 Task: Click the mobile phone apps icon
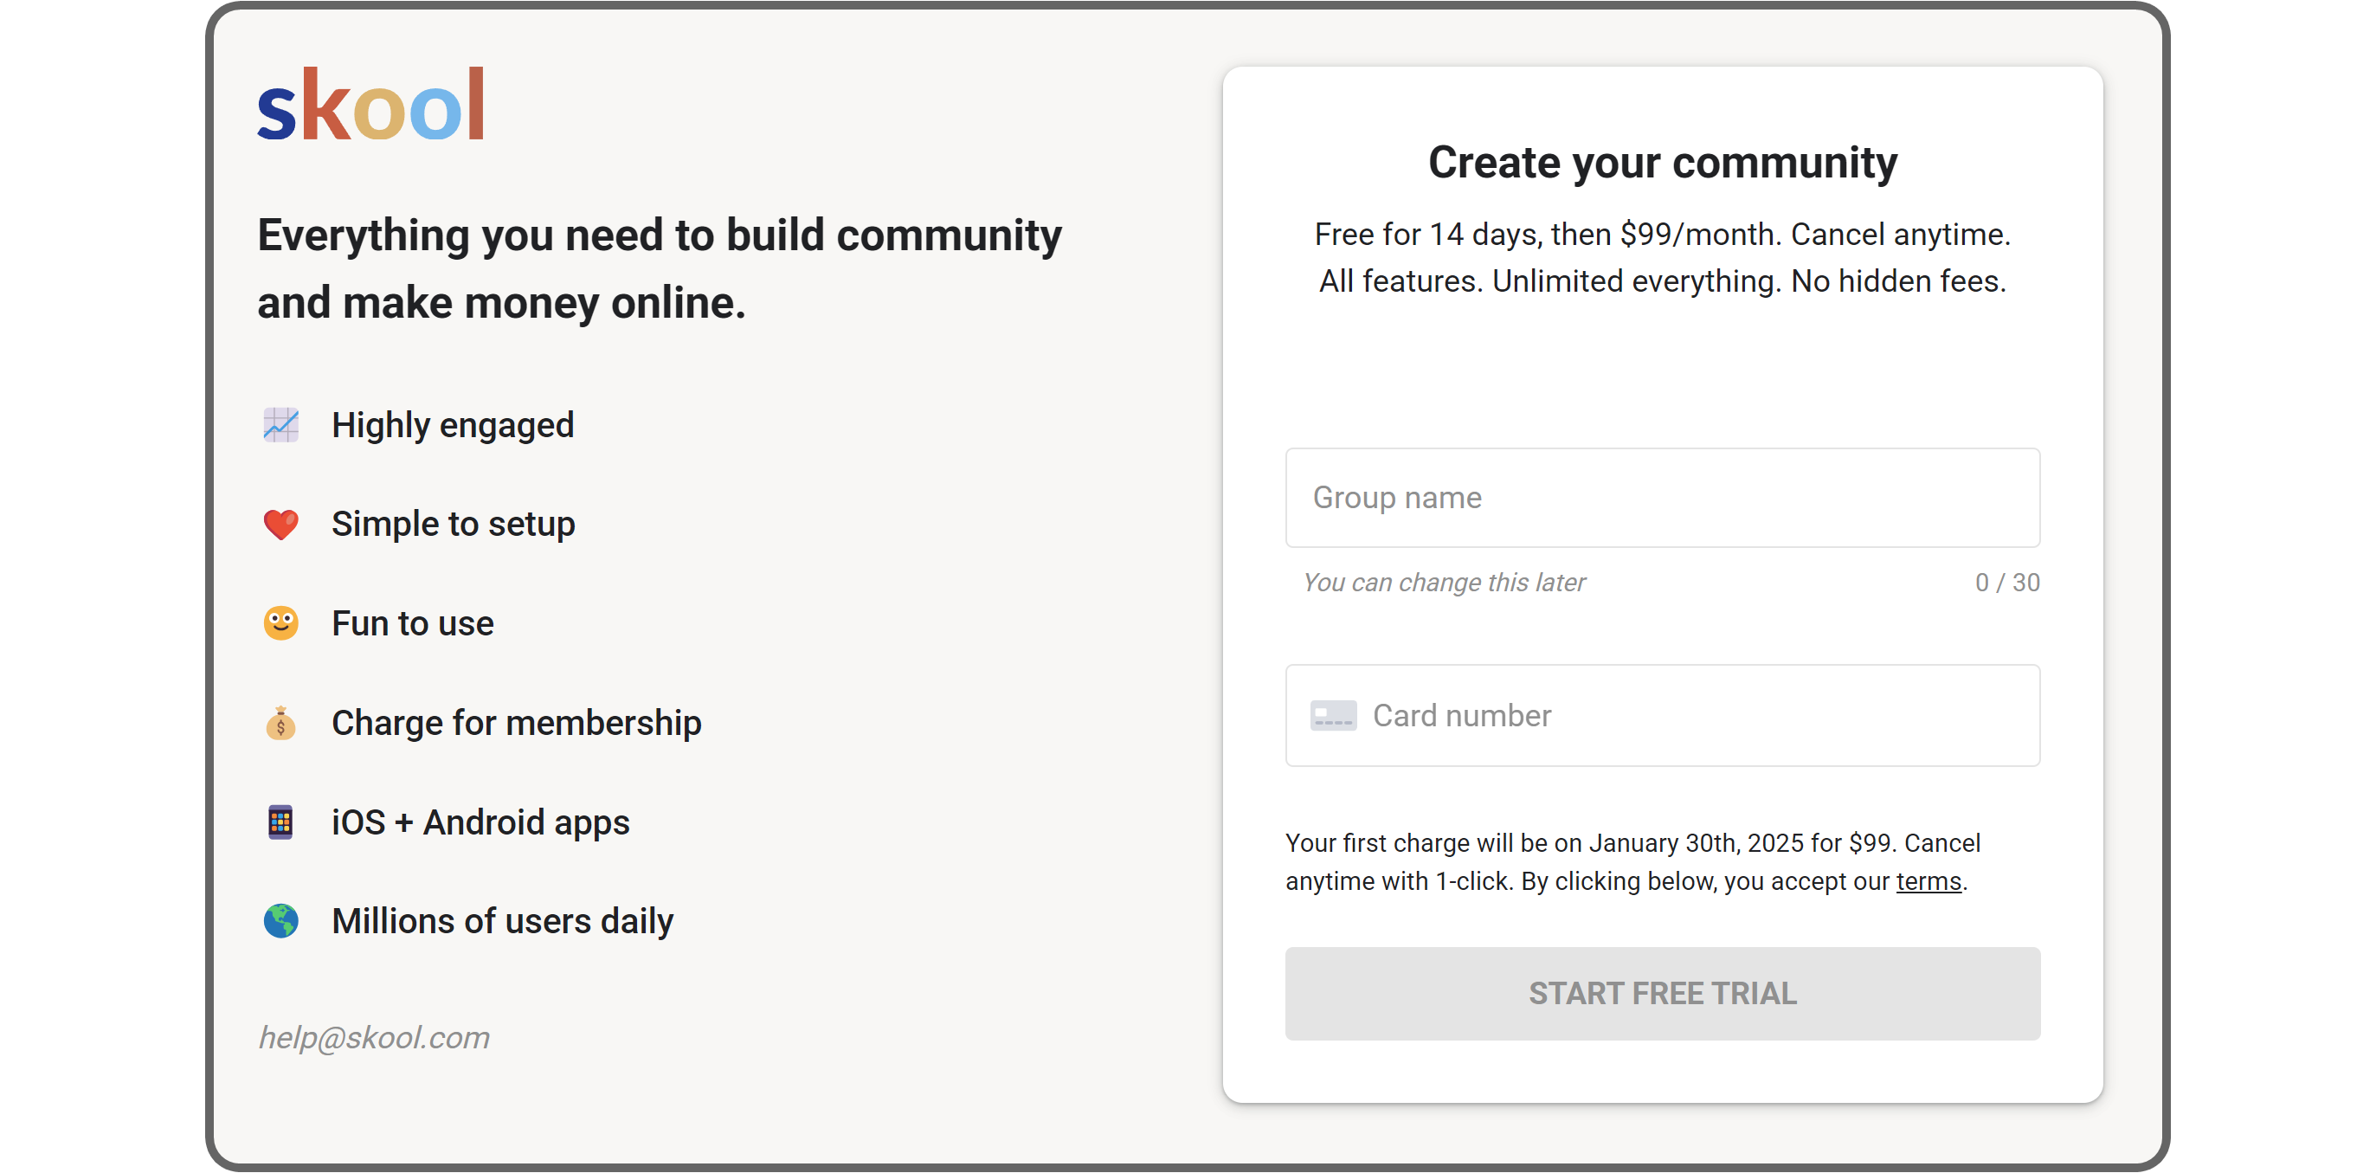pos(280,822)
